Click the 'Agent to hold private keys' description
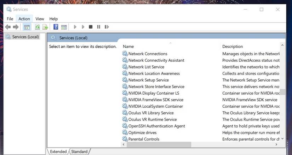The height and width of the screenshot is (155, 292). tap(251, 126)
